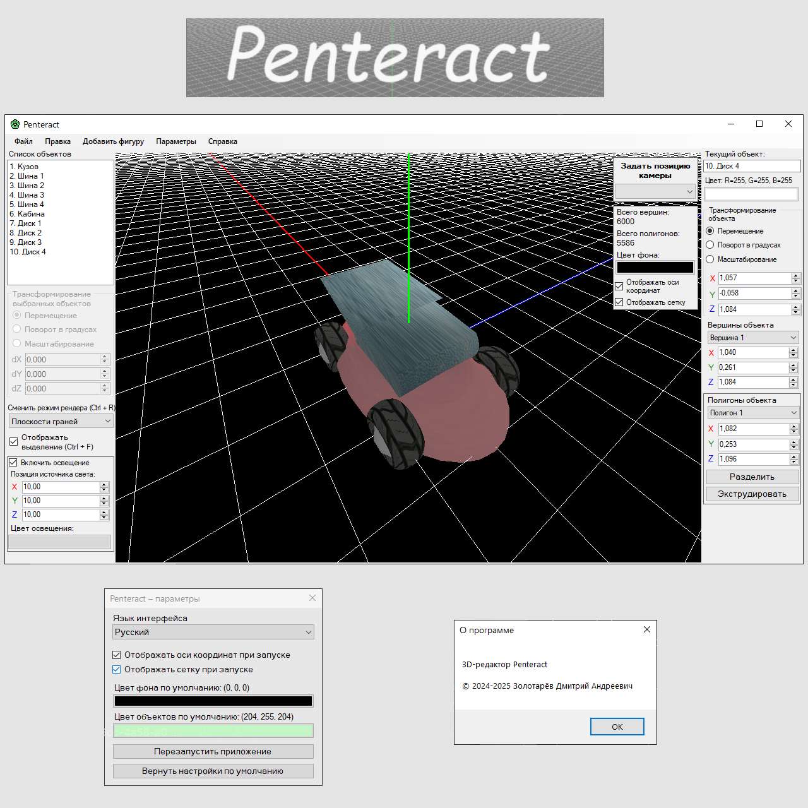
Task: Toggle the coordinate axes display checkbox
Action: pyautogui.click(x=619, y=287)
